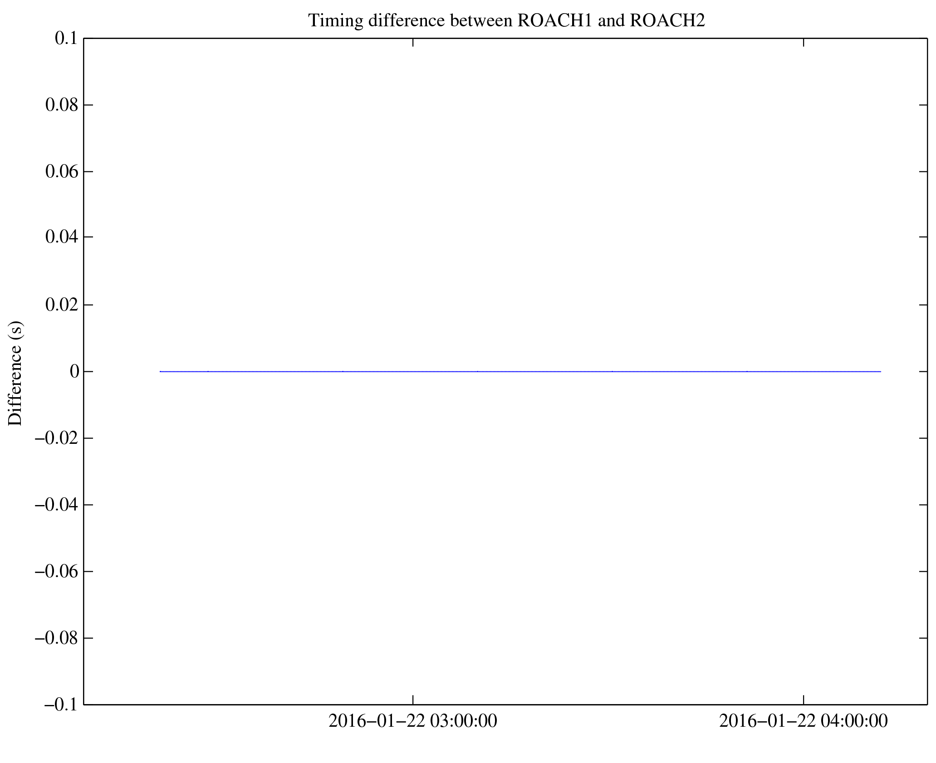936x763 pixels.
Task: Click the 0.04 y-axis tick label
Action: [x=62, y=237]
